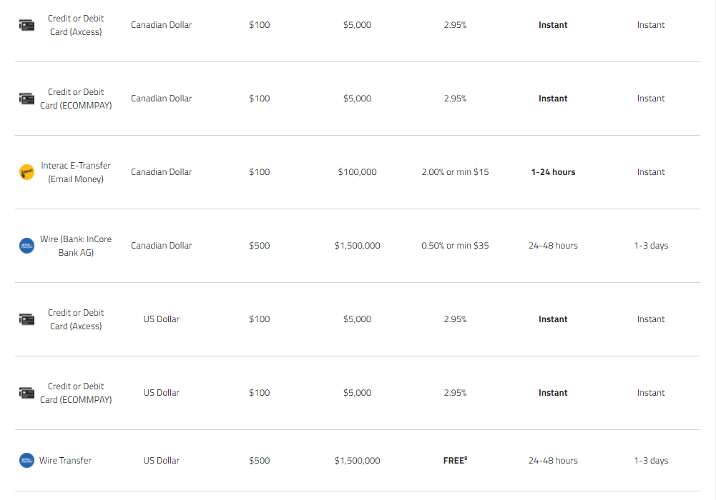716x500 pixels.
Task: Select Interac E-Transfer (Email Money) method name
Action: (x=76, y=172)
